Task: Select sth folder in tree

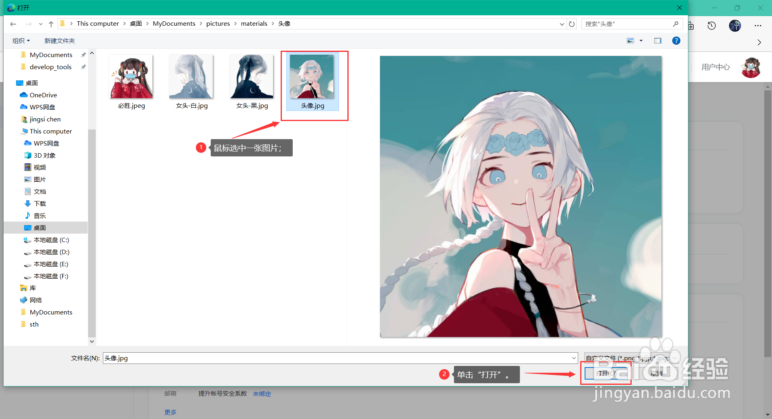Action: coord(34,324)
